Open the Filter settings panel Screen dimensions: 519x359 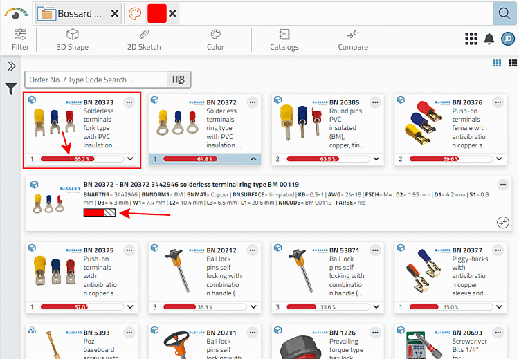coord(20,39)
